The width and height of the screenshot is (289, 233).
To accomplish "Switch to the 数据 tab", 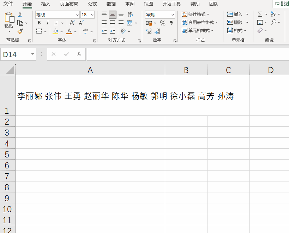I will click(x=111, y=4).
